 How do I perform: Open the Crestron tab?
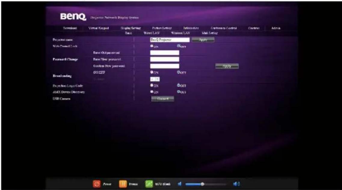click(x=254, y=28)
